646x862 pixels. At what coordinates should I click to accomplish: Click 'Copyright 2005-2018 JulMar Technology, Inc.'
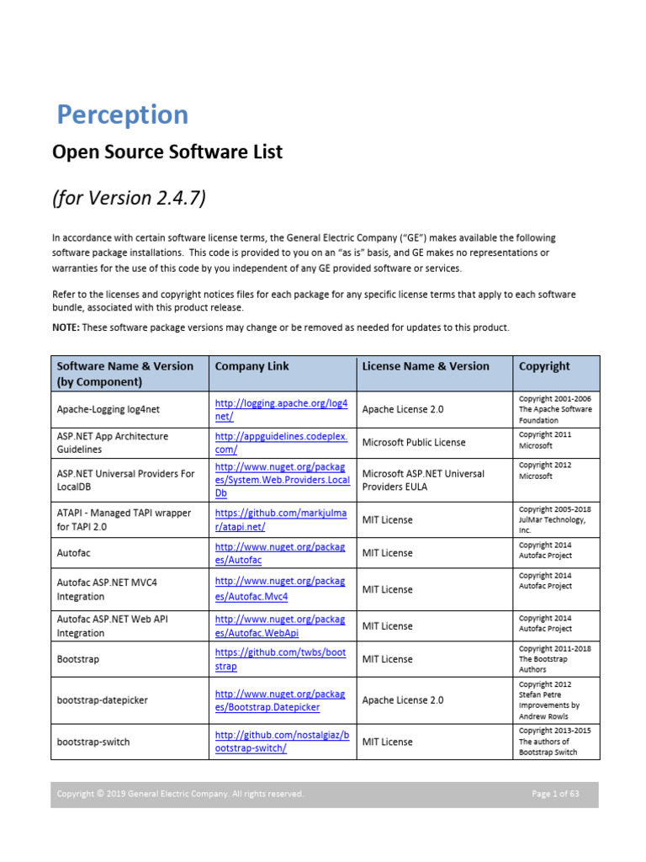coord(555,519)
